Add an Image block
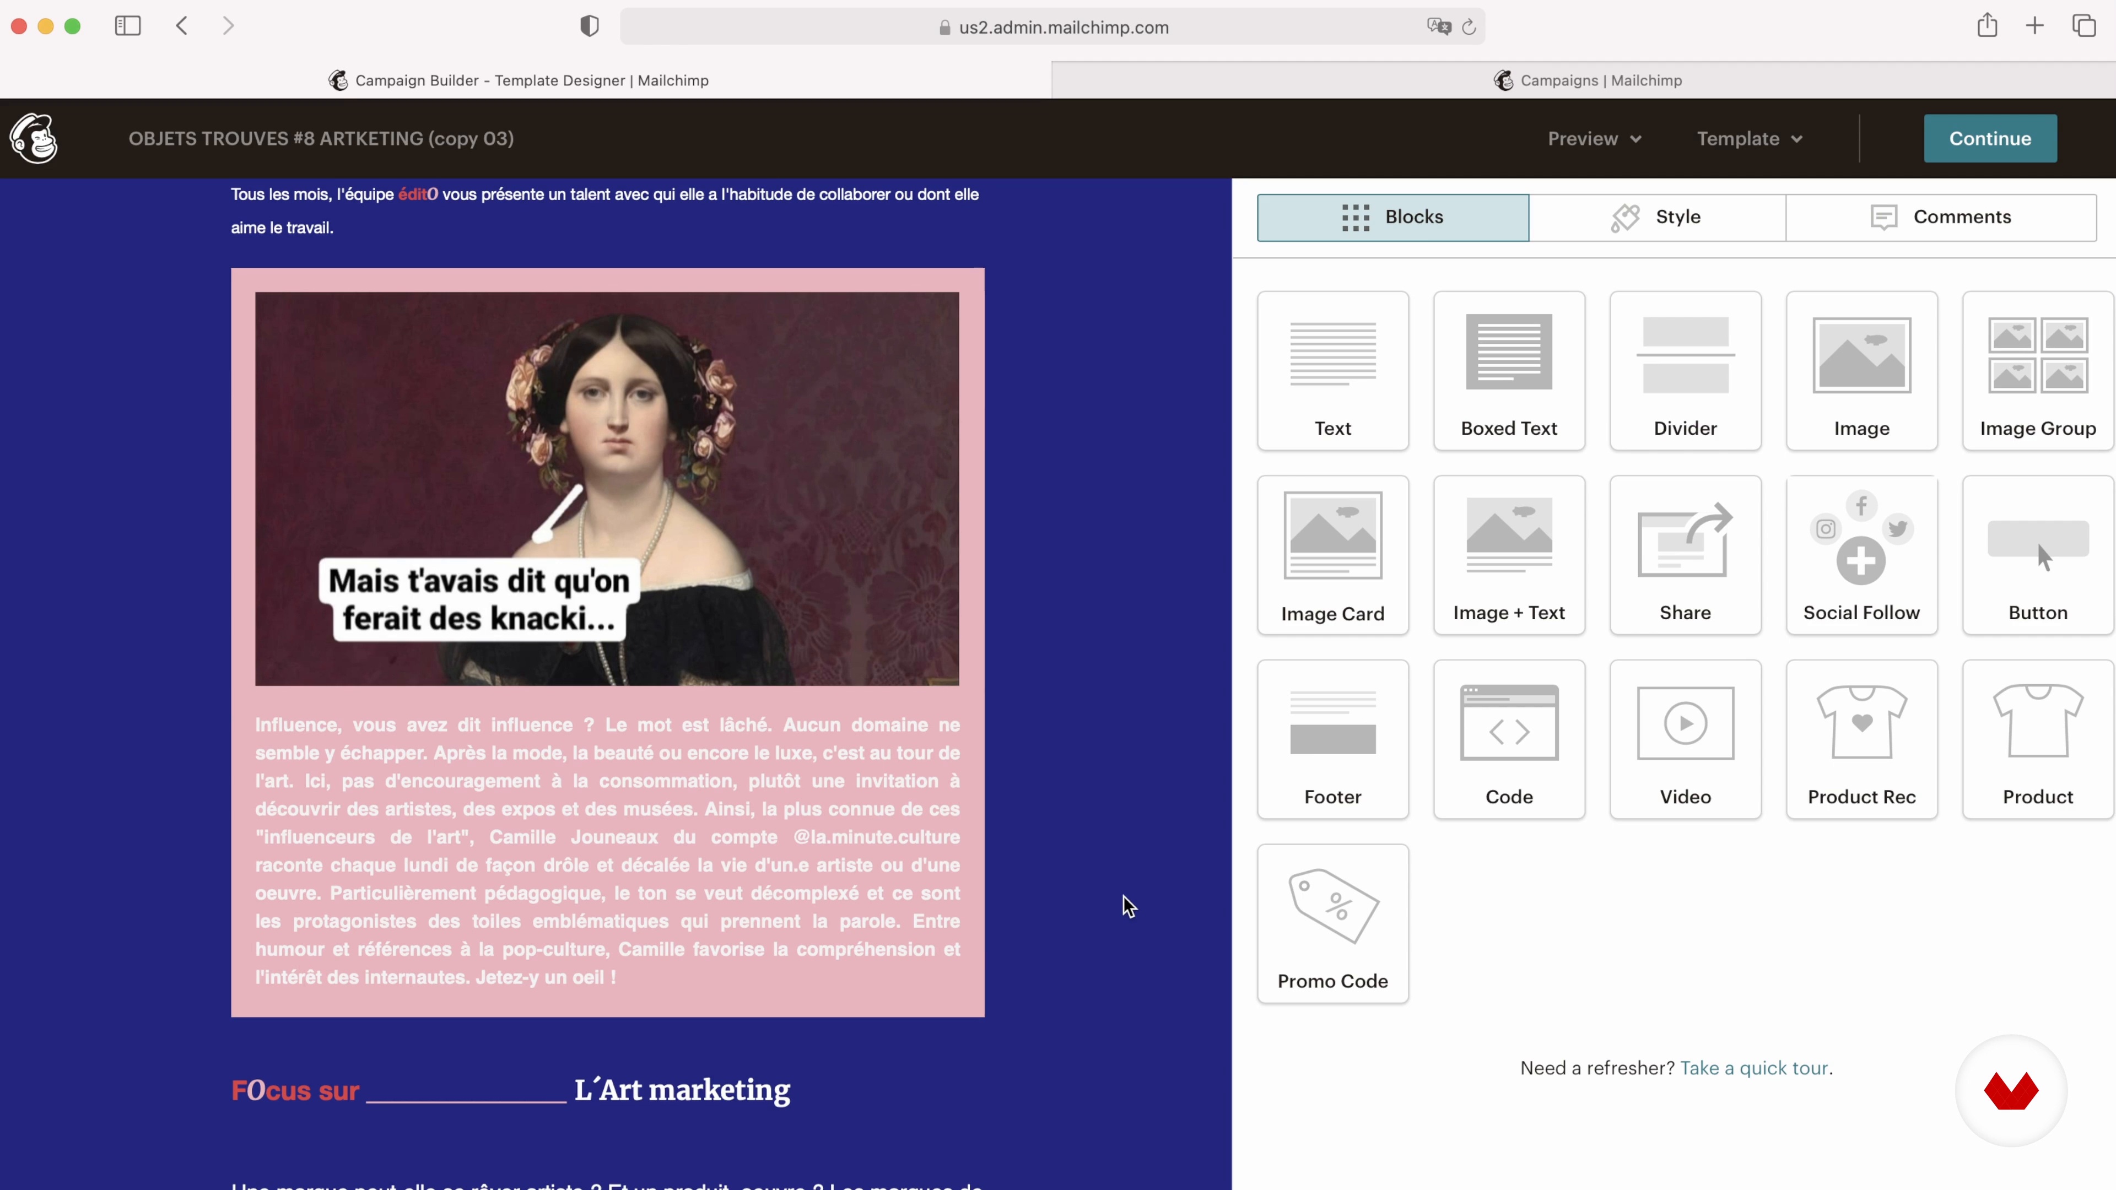Image resolution: width=2116 pixels, height=1190 pixels. [1861, 370]
